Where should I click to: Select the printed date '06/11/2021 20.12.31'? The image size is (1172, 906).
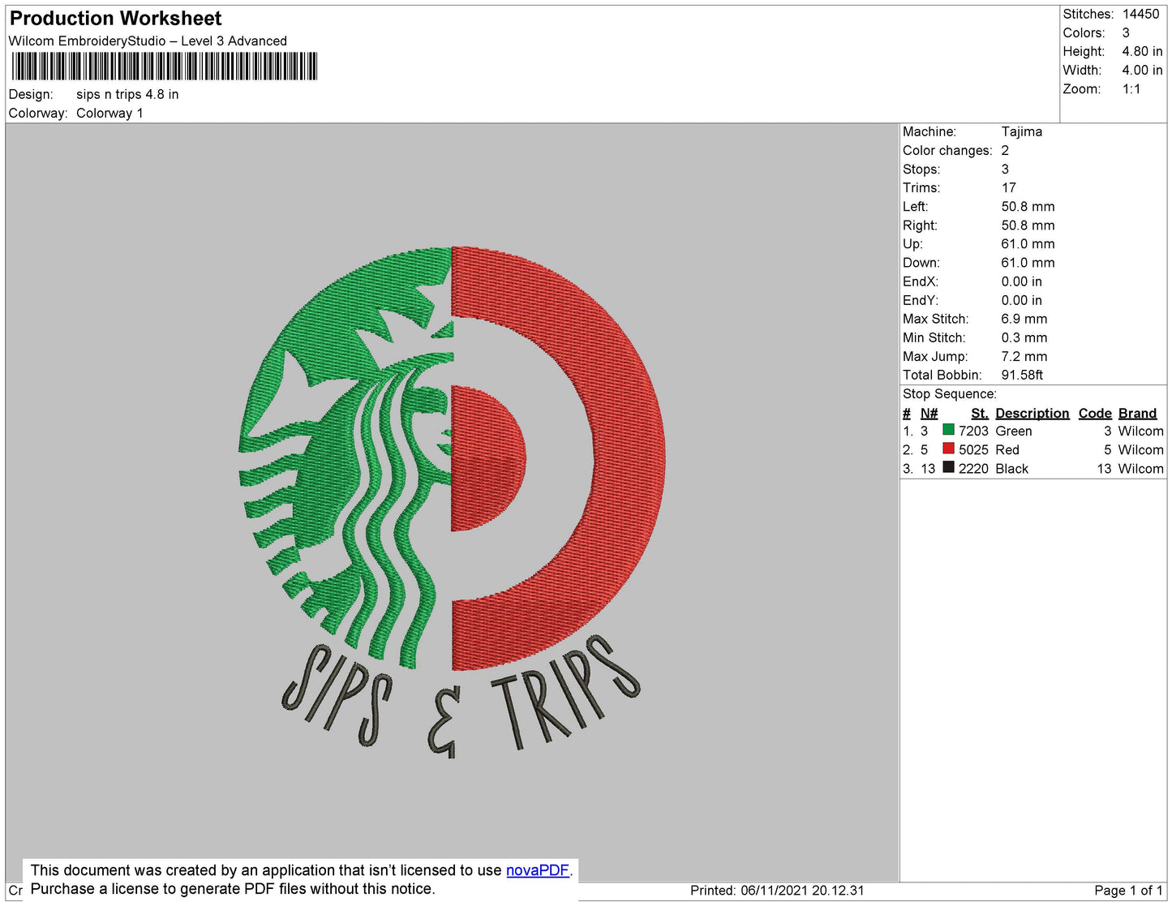(802, 891)
